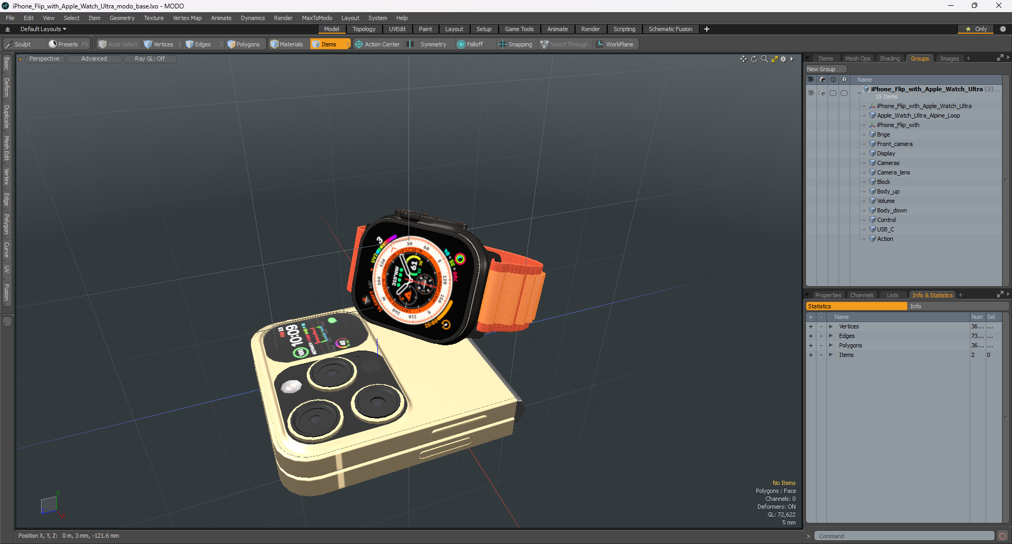Screen dimensions: 1012x544
Task: Expand the Vertices statistics row
Action: pos(831,327)
